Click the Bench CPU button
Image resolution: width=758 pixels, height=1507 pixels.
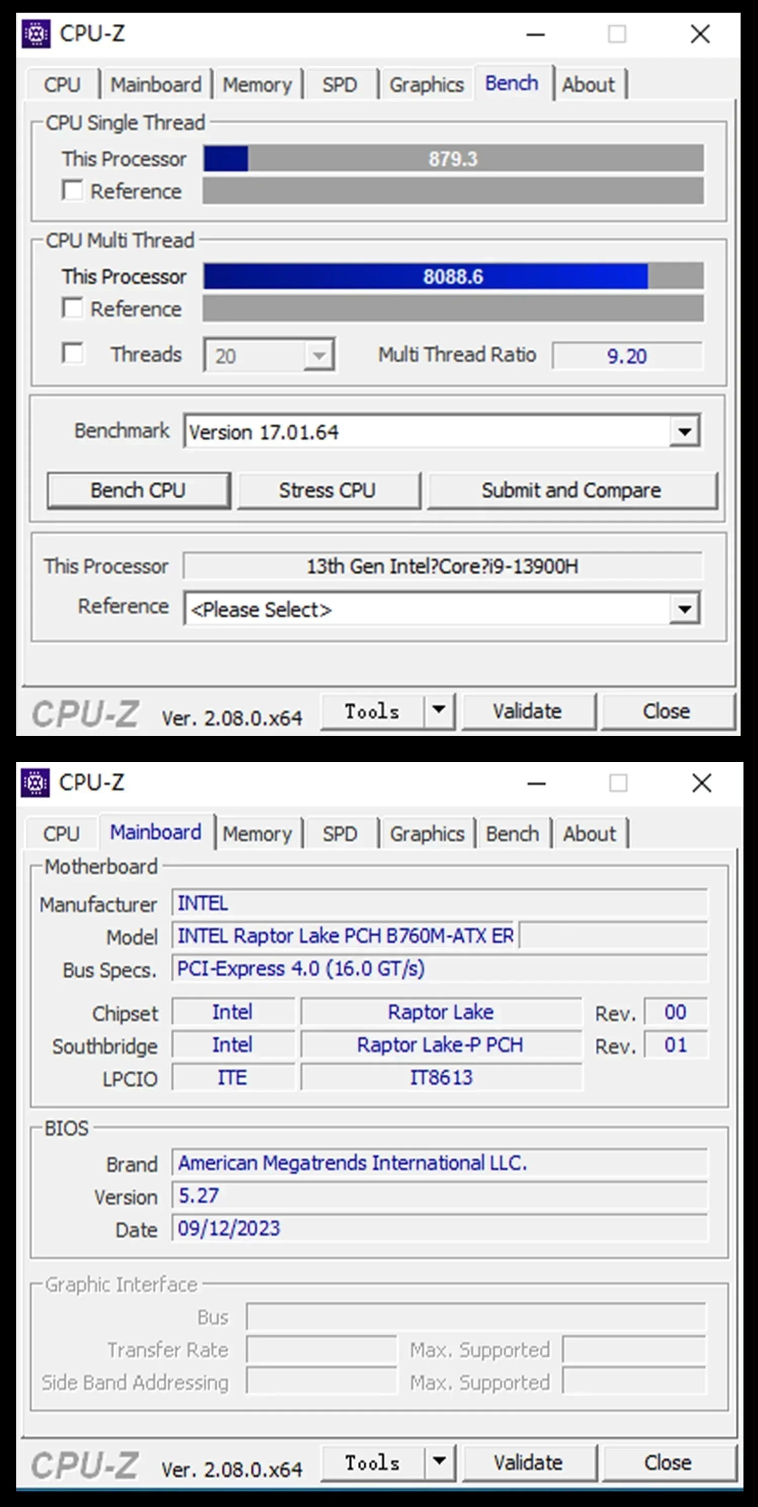138,490
